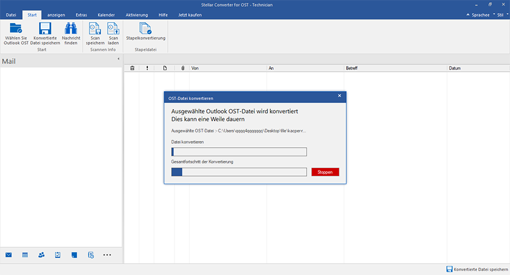
Task: Open the contacts view icon
Action: pos(41,255)
